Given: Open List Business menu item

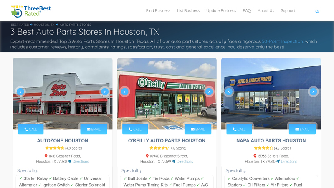Looking at the screenshot, I should coord(188,11).
